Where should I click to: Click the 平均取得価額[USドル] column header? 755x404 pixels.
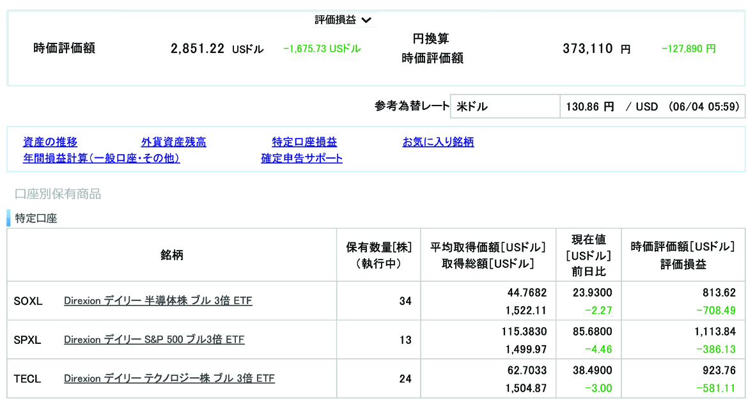click(488, 255)
